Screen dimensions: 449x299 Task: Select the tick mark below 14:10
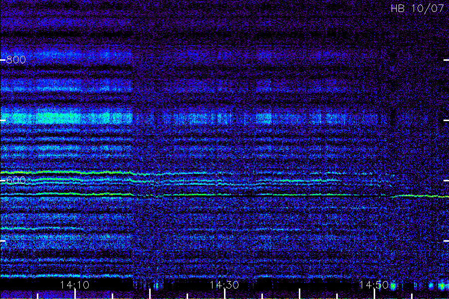point(75,294)
